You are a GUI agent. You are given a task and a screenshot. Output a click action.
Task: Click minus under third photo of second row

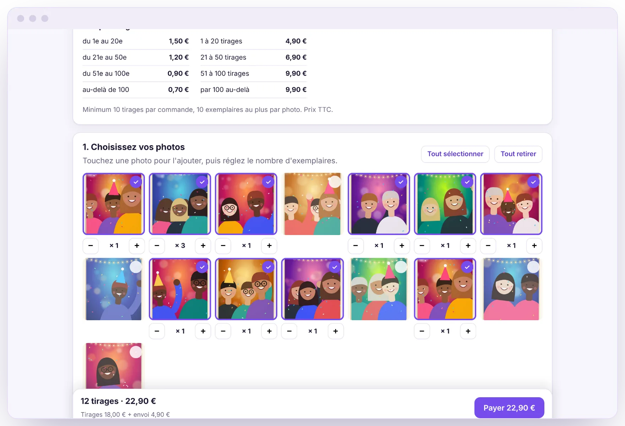[223, 331]
